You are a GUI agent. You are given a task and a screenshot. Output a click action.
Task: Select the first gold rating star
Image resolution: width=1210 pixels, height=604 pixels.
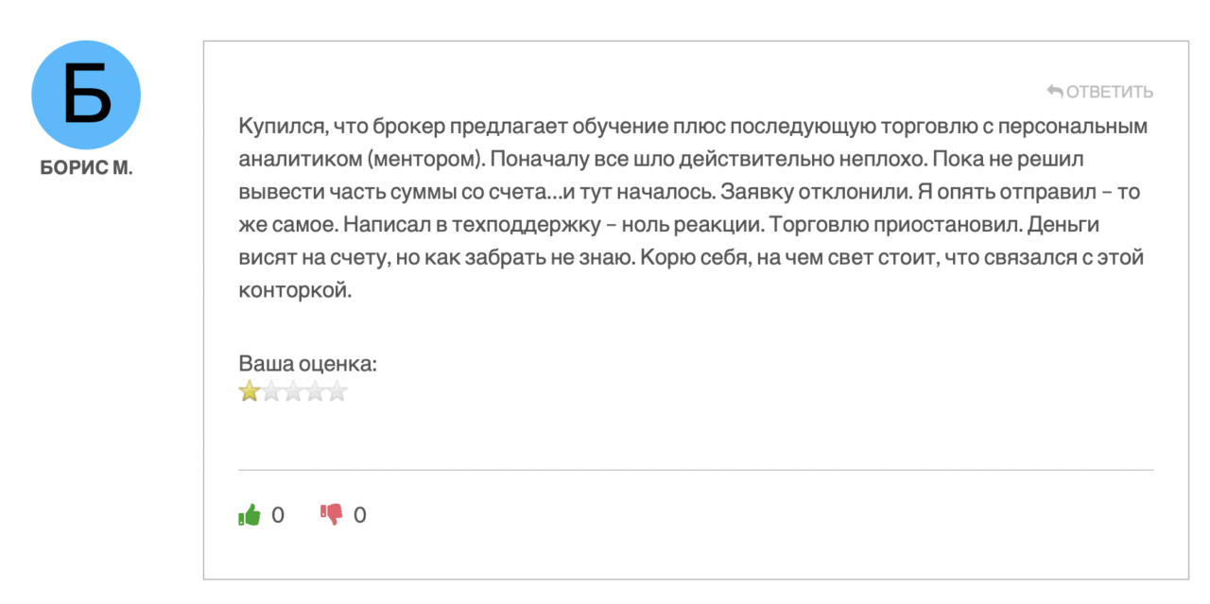point(250,391)
